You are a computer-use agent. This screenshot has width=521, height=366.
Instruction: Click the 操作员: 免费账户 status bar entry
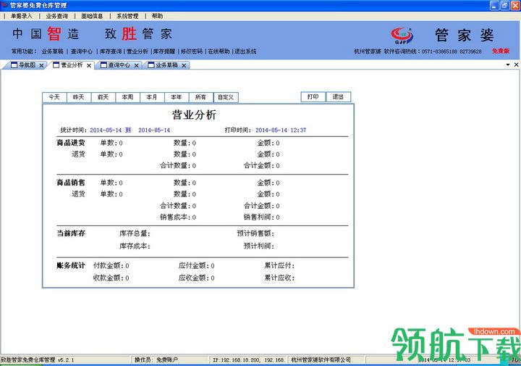(156, 359)
